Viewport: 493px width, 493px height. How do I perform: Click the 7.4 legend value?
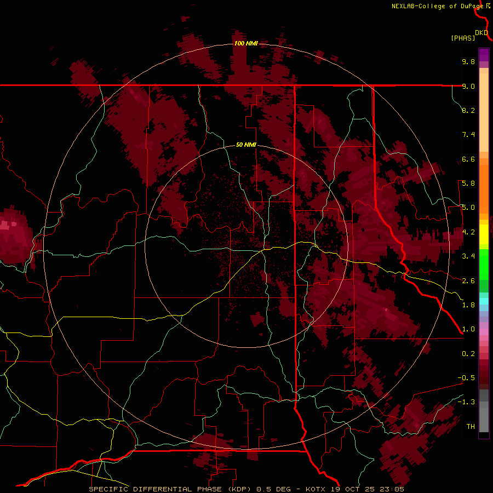[x=468, y=135]
